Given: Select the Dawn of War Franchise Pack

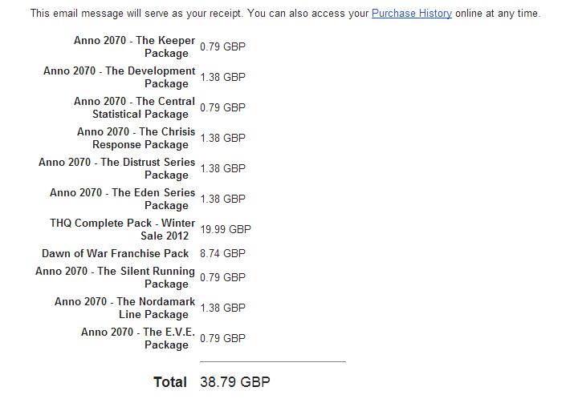Looking at the screenshot, I should (x=116, y=254).
